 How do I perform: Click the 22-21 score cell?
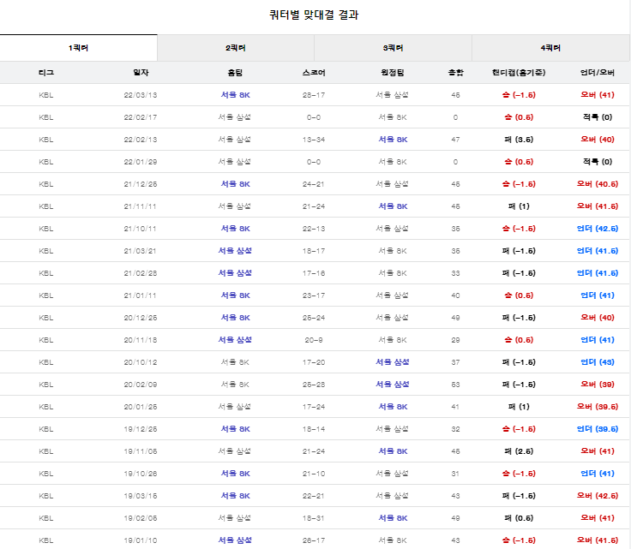(314, 496)
